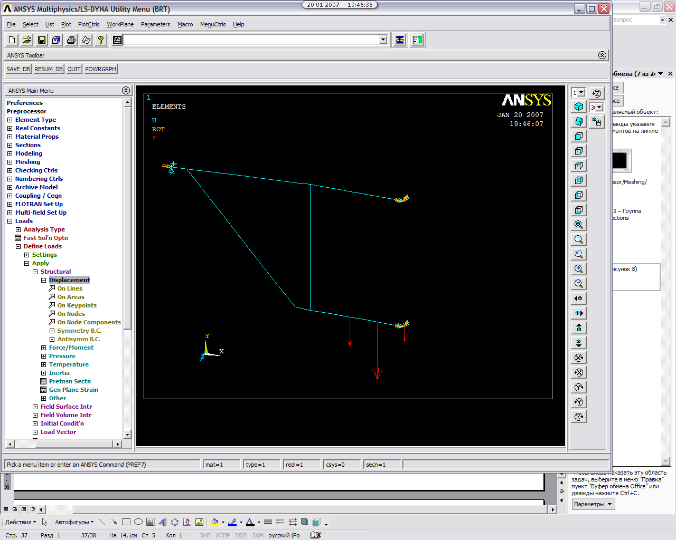Click the Rotate about -Y icon
This screenshot has width=676, height=540.
pos(579,402)
